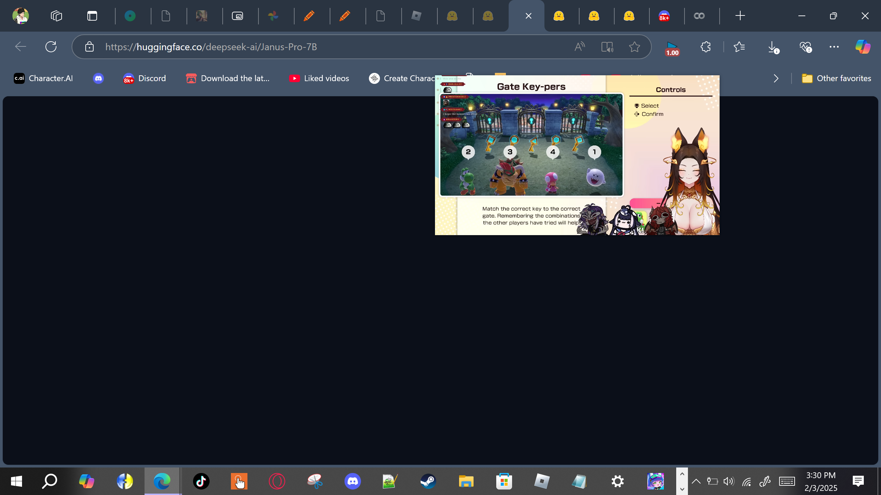
Task: Open the Settings and more menu
Action: [x=834, y=47]
